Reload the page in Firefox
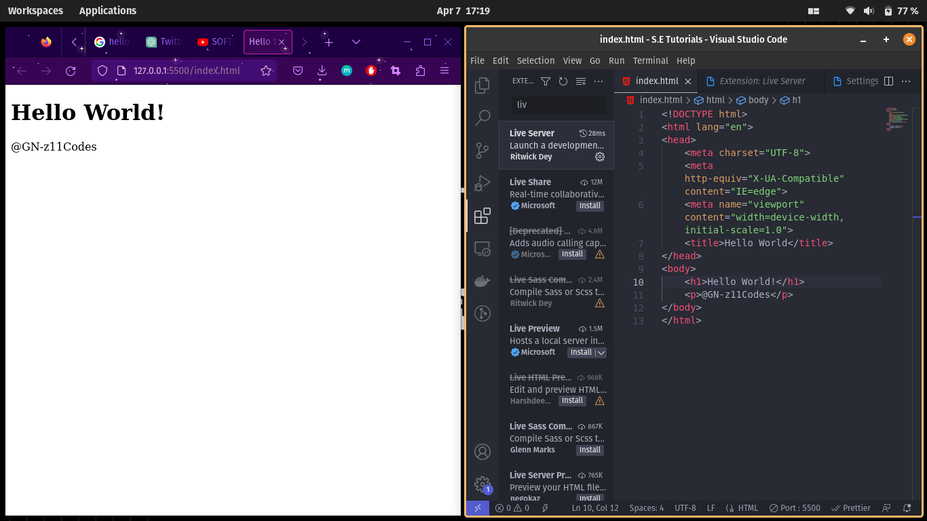Screen dimensions: 927x521 tap(71, 71)
